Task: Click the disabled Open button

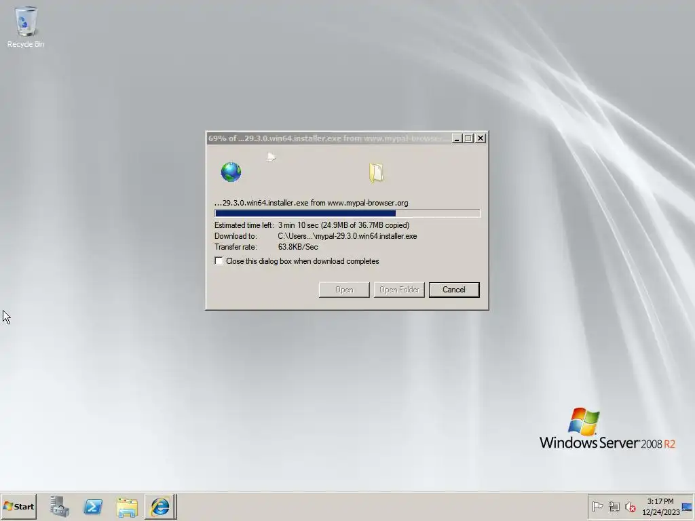Action: [x=344, y=290]
